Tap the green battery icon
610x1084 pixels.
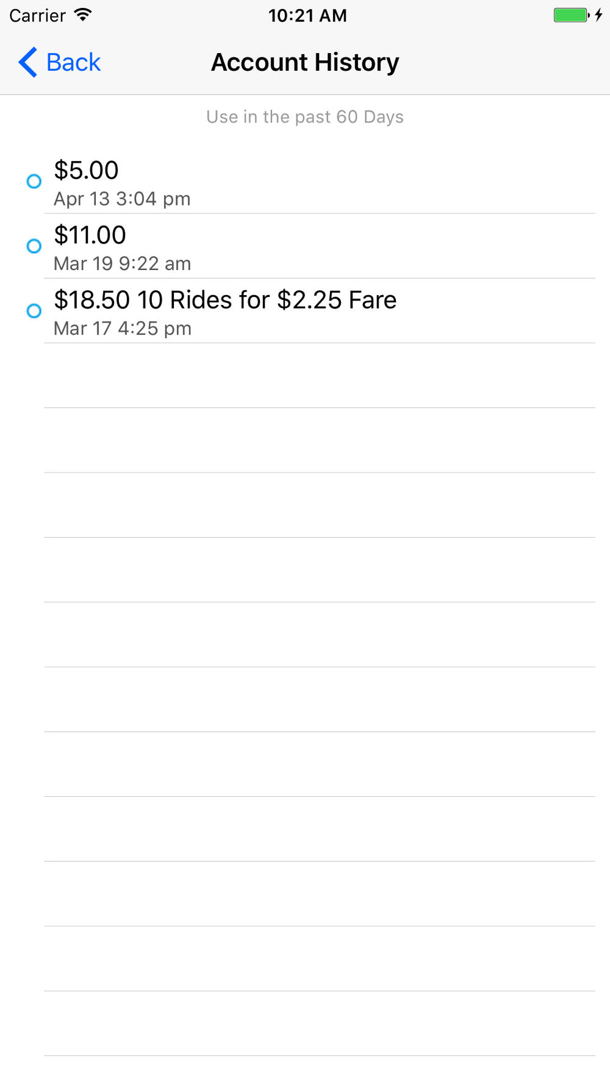[x=570, y=15]
